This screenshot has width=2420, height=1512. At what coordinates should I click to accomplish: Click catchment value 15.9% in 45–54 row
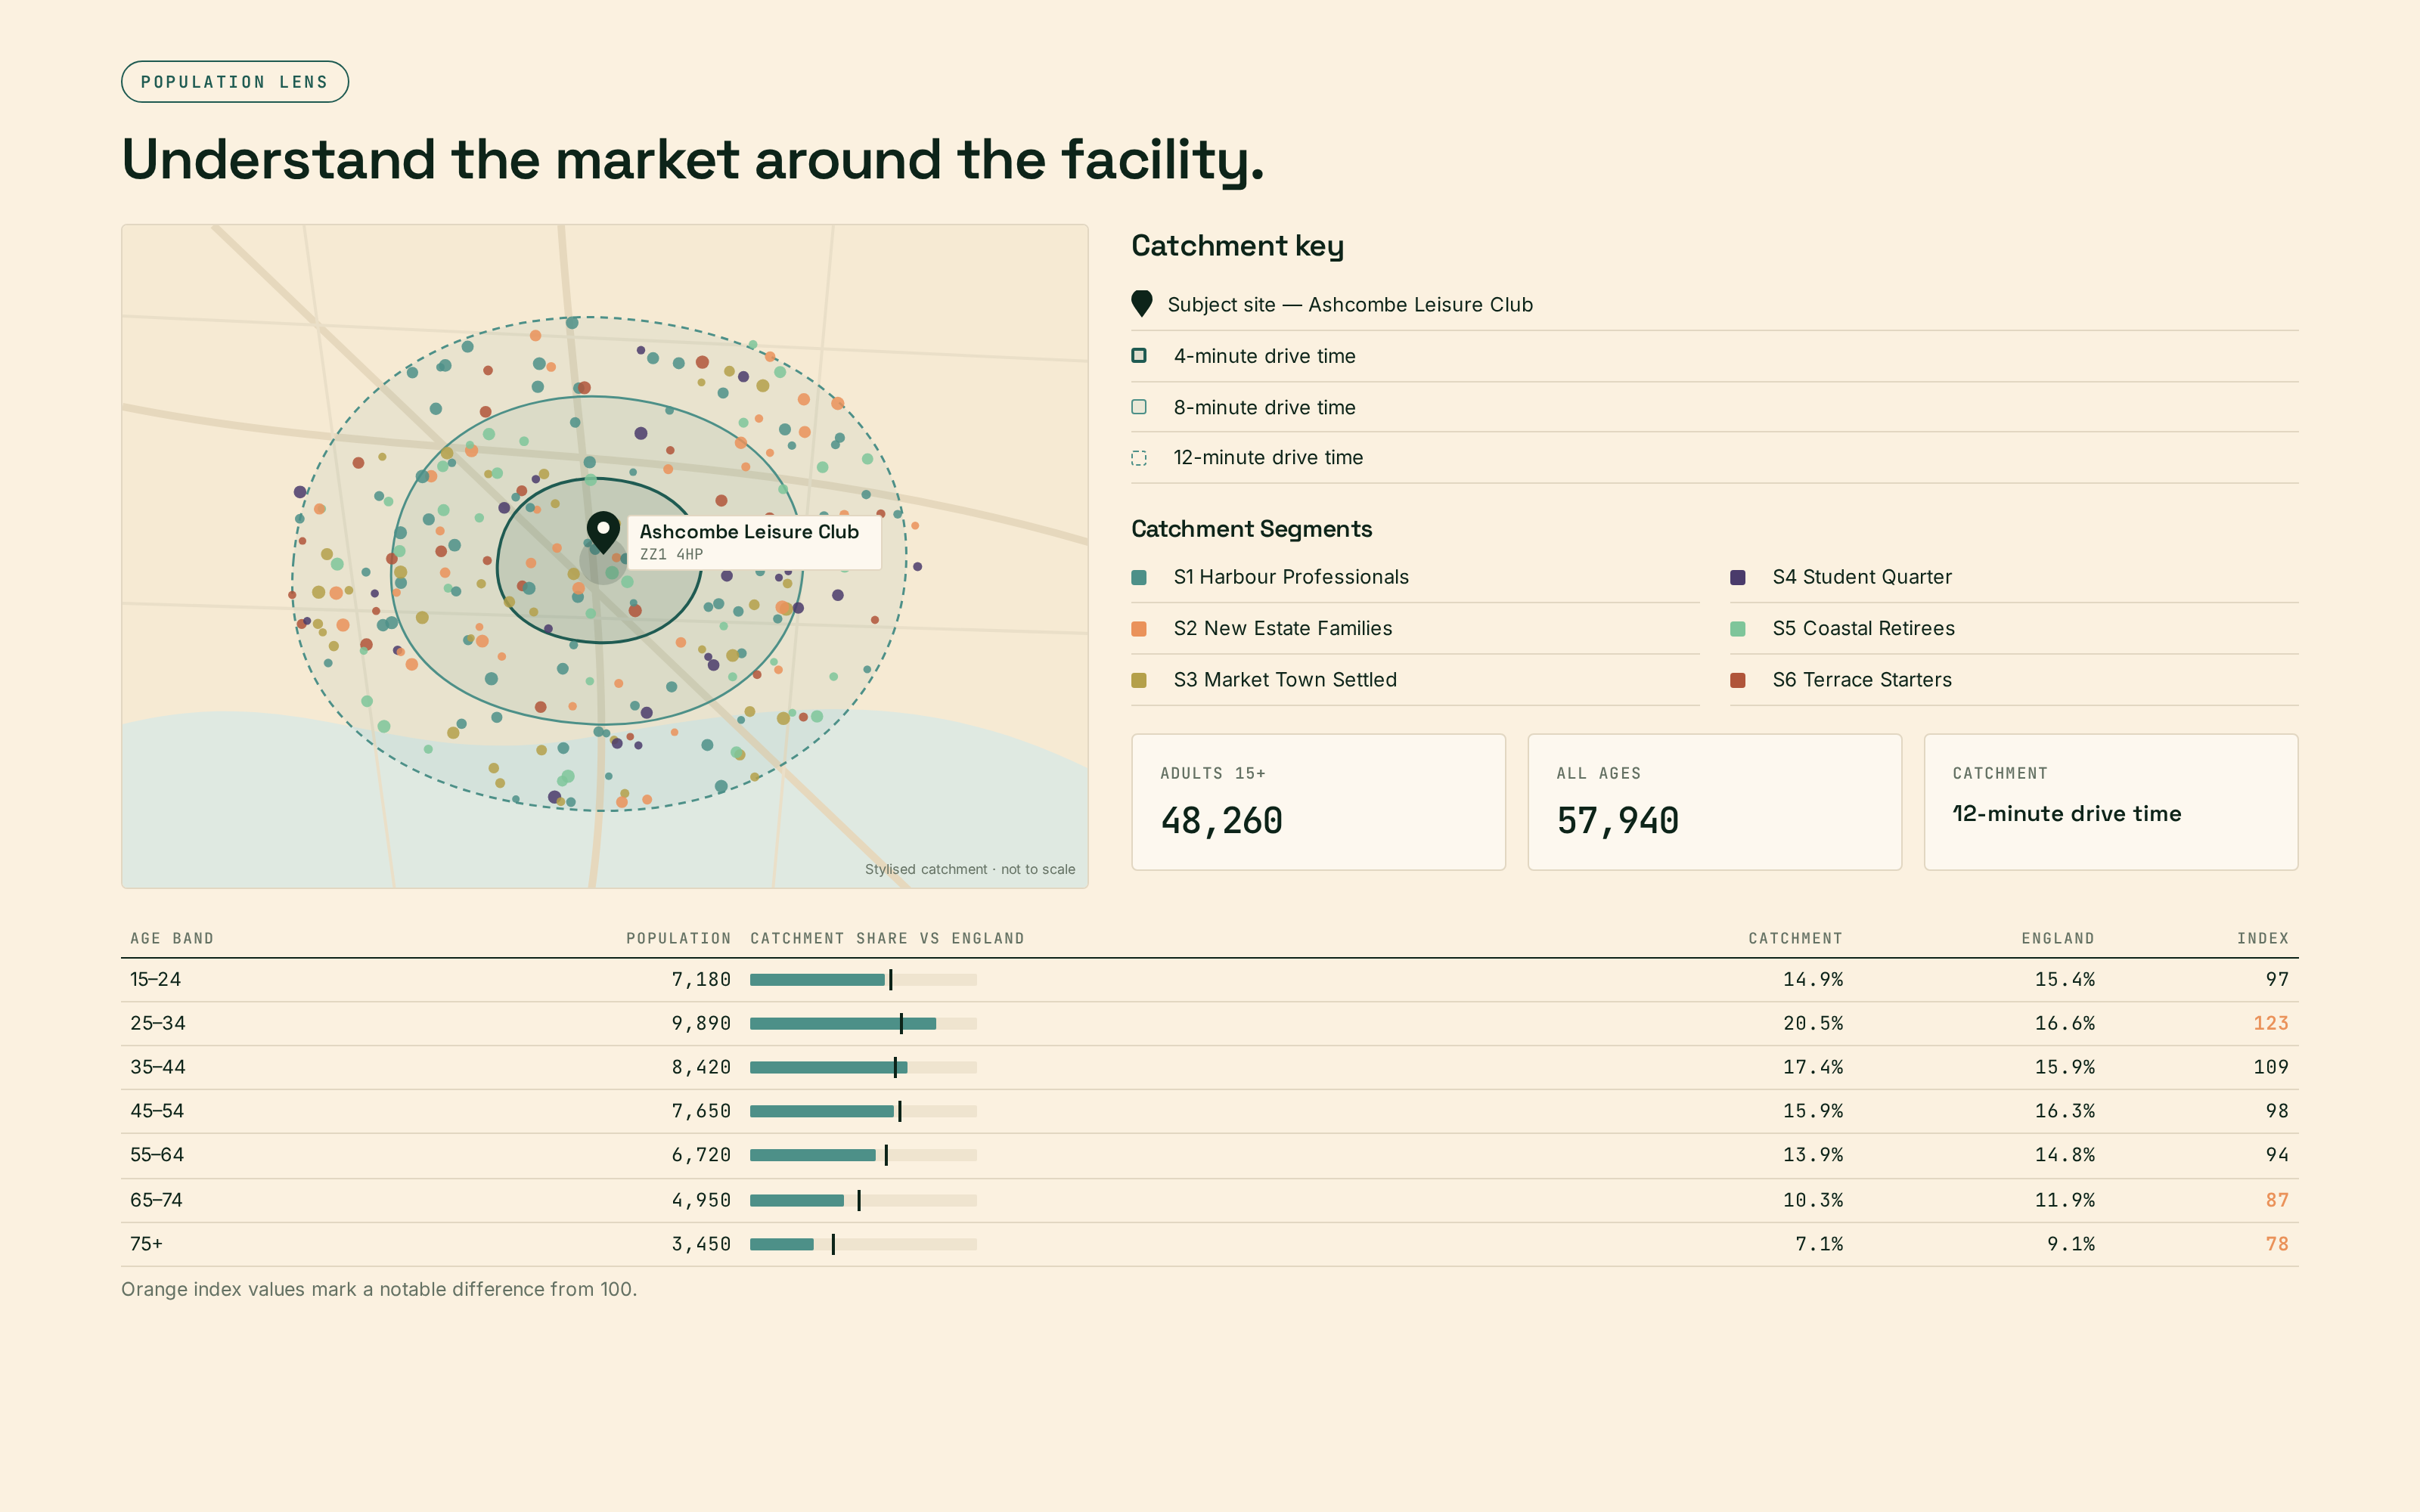1813,1111
